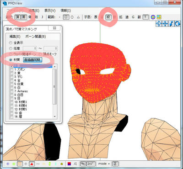This screenshot has width=183, height=169.
Task: Check the box for material 7: Antares
Action: [11, 91]
